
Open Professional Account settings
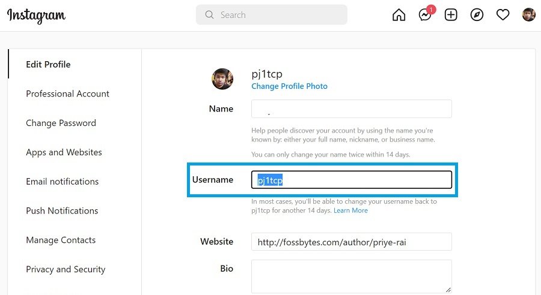tap(67, 94)
